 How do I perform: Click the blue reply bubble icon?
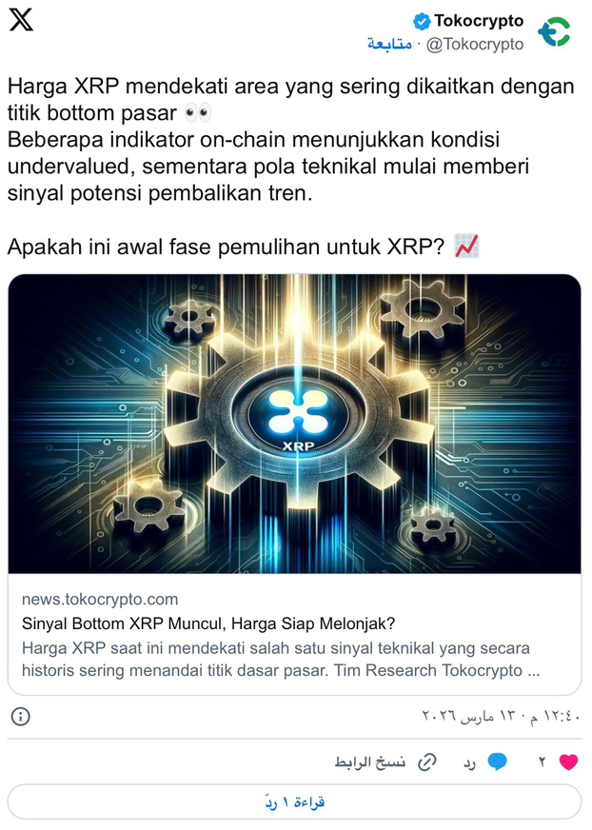click(497, 761)
